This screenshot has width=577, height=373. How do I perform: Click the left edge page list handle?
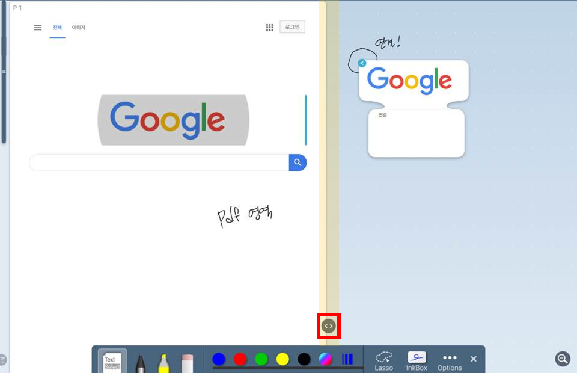pyautogui.click(x=3, y=359)
